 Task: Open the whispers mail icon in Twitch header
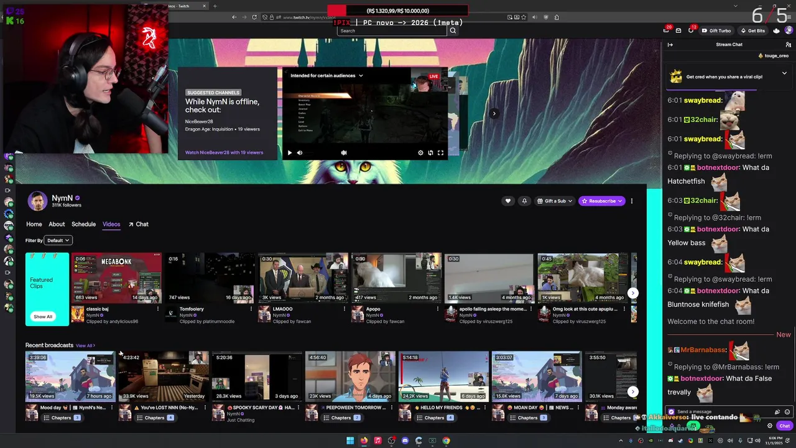(678, 30)
